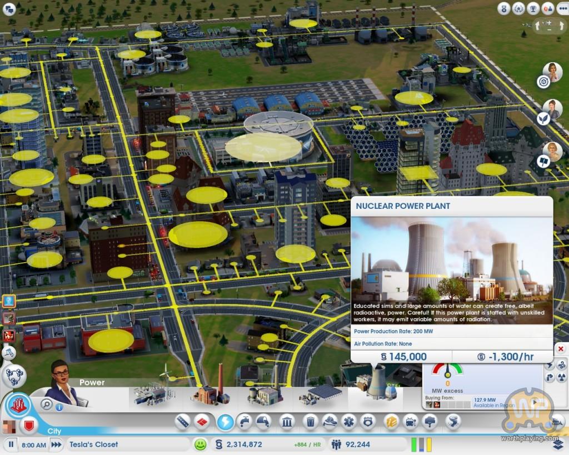The height and width of the screenshot is (455, 569).
Task: Pause the game simulation
Action: tap(11, 444)
